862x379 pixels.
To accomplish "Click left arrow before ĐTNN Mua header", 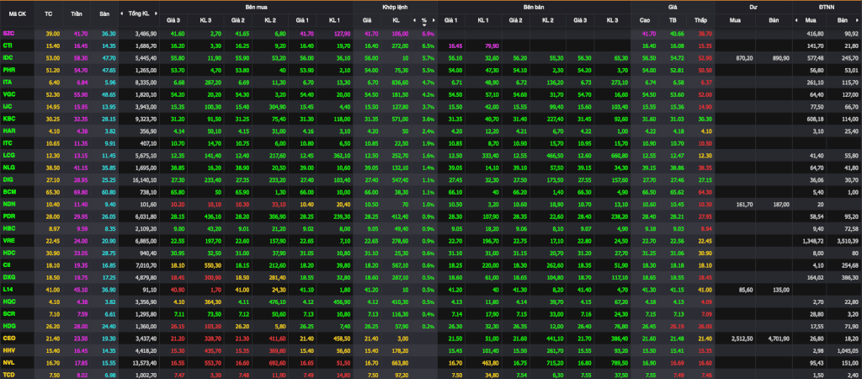I will [796, 20].
